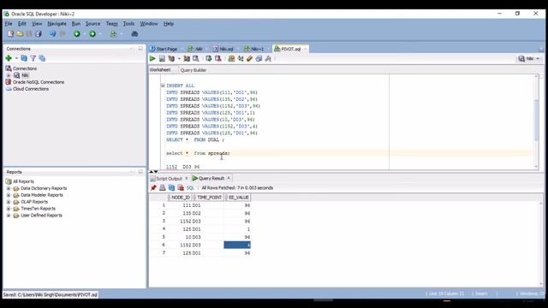548x308 pixels.
Task: Expand TimesTen Reports node
Action: pyautogui.click(x=9, y=209)
